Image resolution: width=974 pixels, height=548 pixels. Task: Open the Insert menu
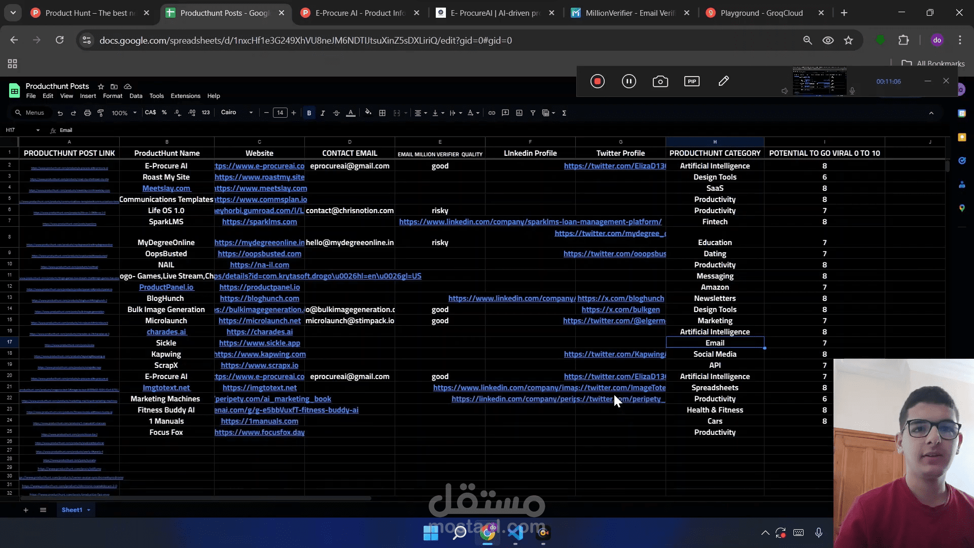tap(88, 96)
